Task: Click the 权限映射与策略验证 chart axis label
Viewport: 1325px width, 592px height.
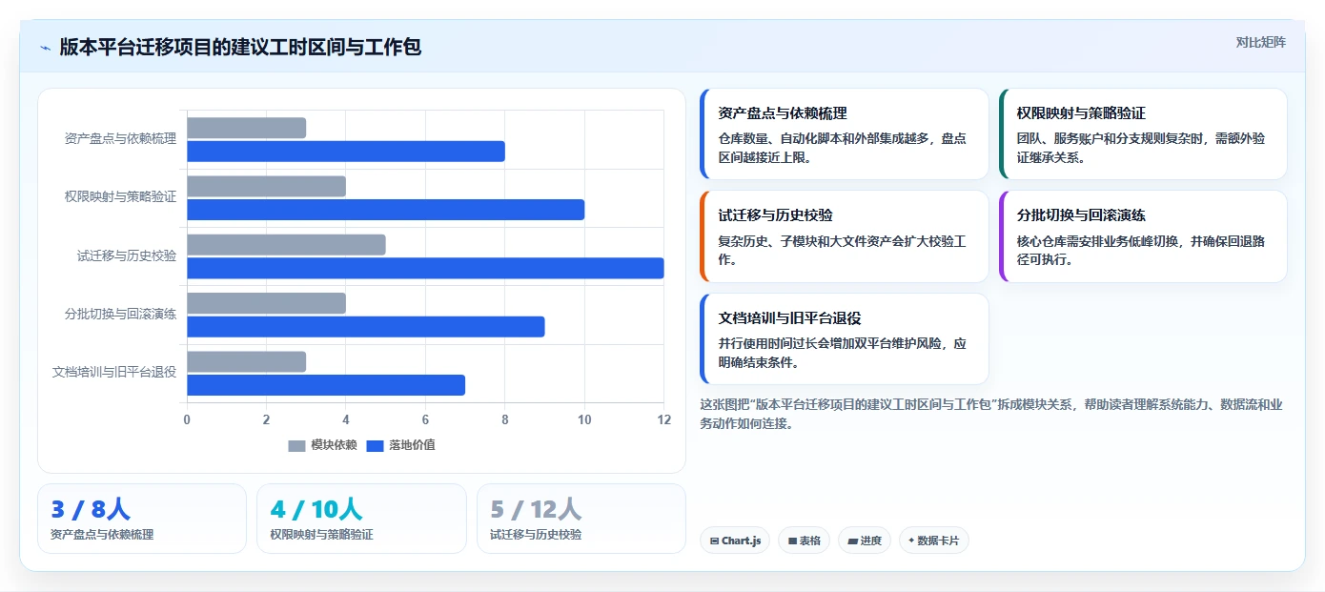Action: click(120, 196)
